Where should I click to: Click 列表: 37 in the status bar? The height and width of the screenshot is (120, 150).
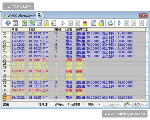tap(94, 104)
